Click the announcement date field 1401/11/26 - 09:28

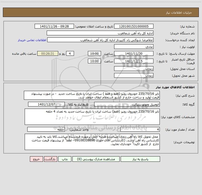(54, 26)
